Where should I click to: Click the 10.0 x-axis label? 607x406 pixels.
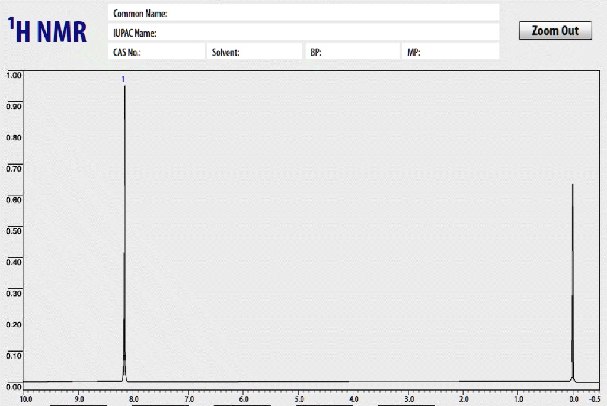pos(26,399)
